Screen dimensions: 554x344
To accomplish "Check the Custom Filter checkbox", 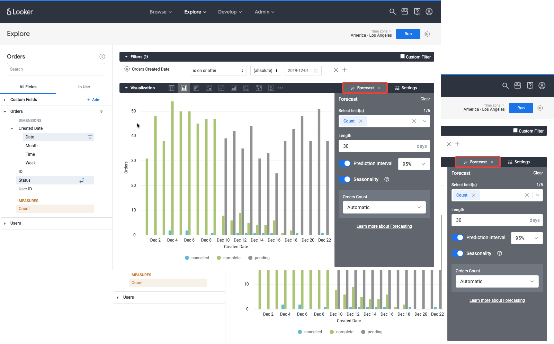I will pyautogui.click(x=402, y=56).
